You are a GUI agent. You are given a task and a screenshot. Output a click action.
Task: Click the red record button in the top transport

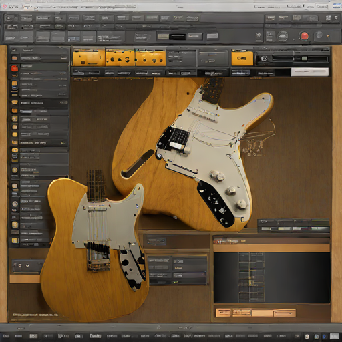pos(304,35)
